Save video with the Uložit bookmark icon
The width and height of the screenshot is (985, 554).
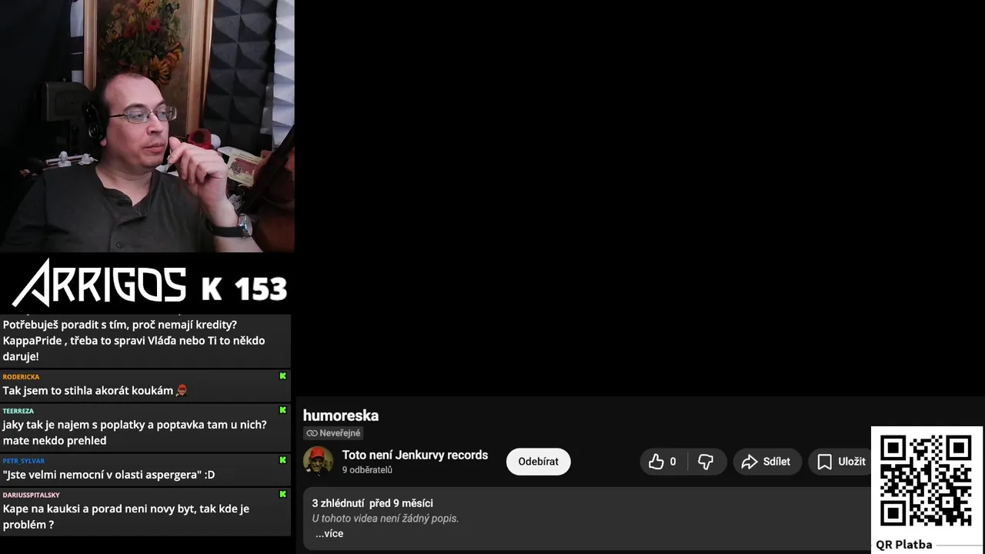(841, 462)
